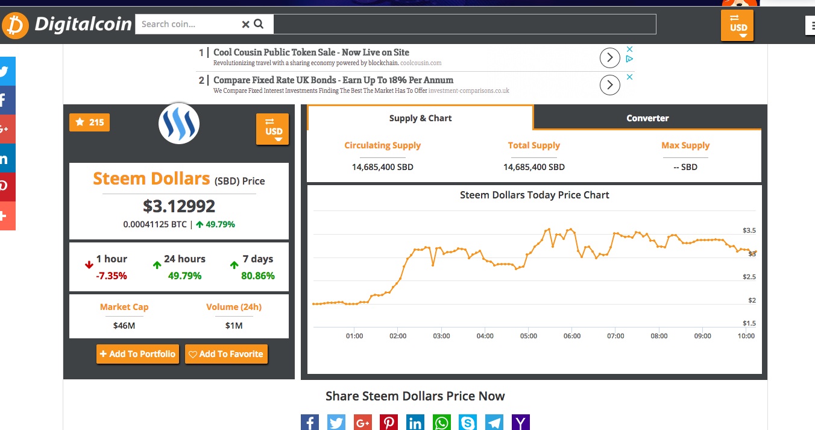The width and height of the screenshot is (815, 430).
Task: Click bottom WhatsApp share icon
Action: coord(442,422)
